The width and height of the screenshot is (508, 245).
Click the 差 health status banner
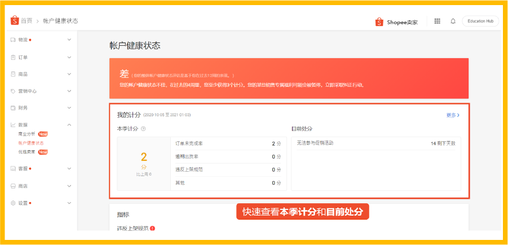click(x=289, y=78)
